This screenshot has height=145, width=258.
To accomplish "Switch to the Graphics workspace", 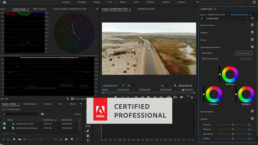I will (x=150, y=2).
